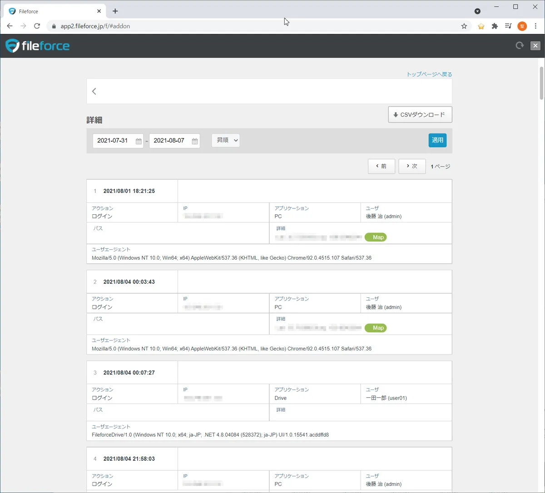Open Chrome three-dot menu
The image size is (545, 493).
(x=535, y=26)
